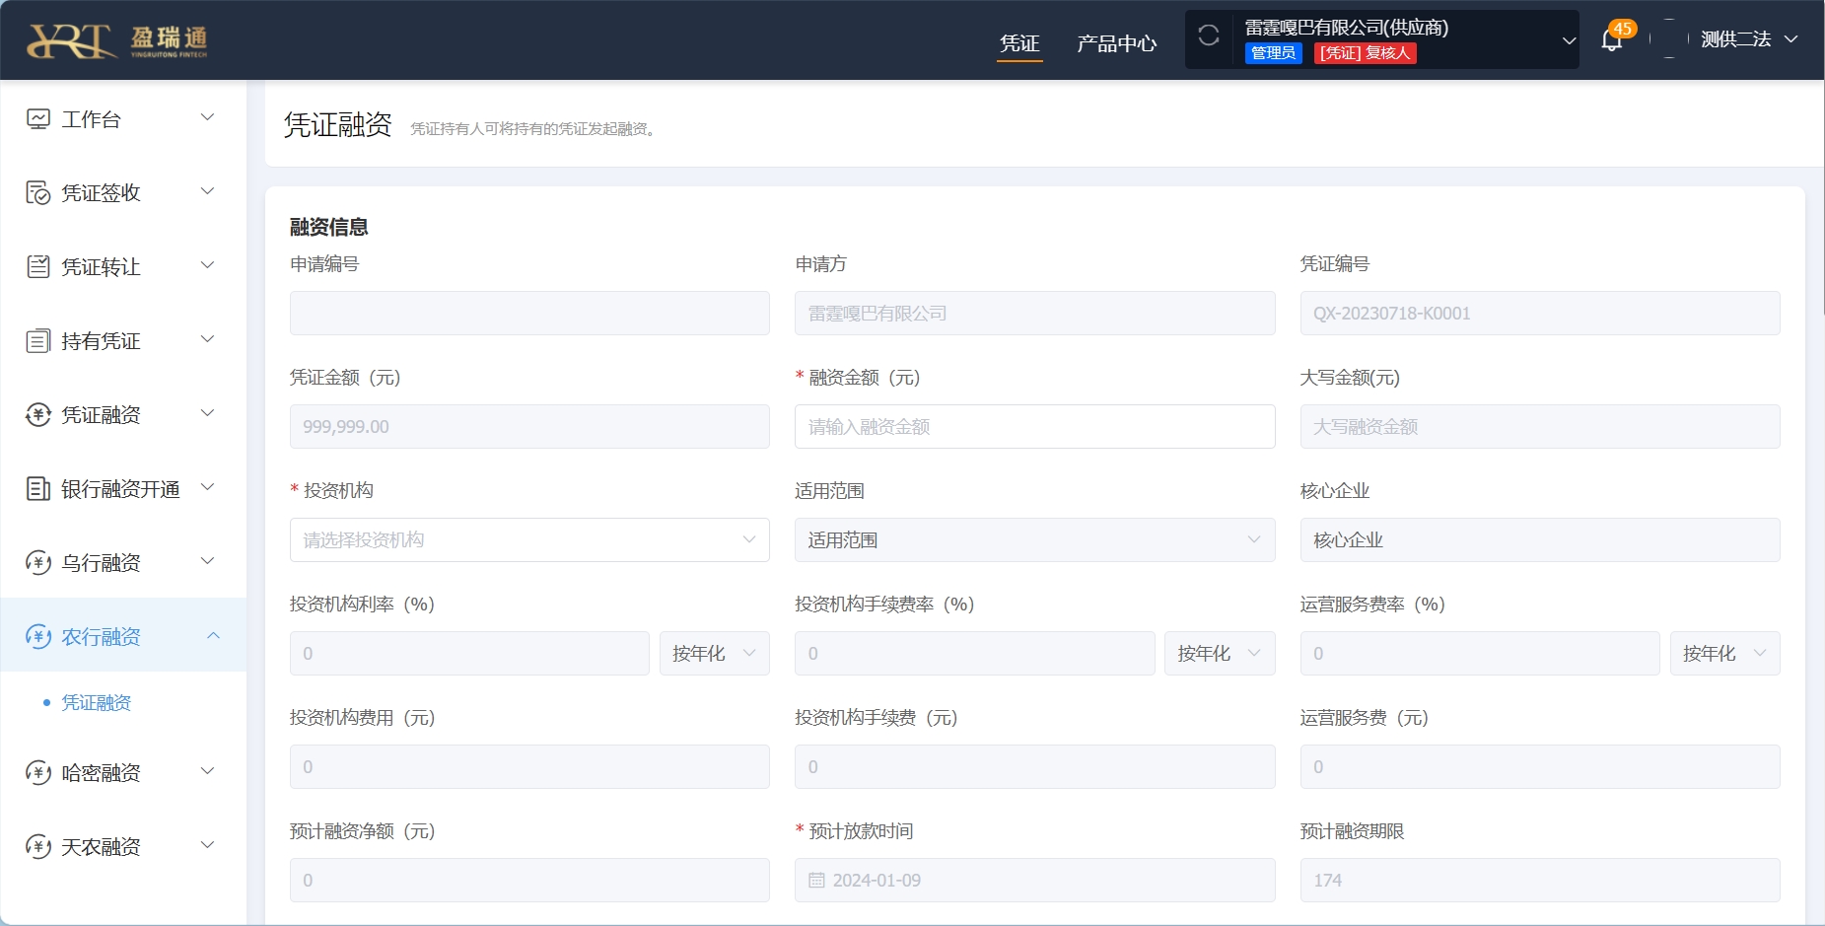Image resolution: width=1825 pixels, height=926 pixels.
Task: Open notifications bell with 45 badge
Action: click(1612, 39)
